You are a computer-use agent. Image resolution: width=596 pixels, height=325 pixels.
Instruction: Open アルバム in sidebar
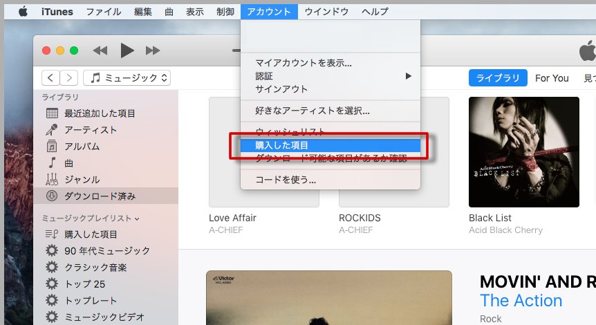(106, 147)
